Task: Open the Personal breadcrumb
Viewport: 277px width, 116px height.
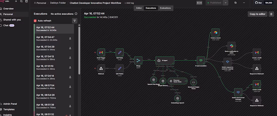Action: pyautogui.click(x=40, y=3)
